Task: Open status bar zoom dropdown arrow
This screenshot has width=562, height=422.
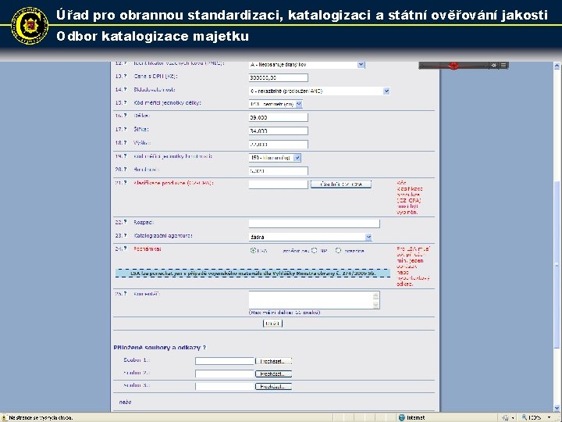Action: coord(549,417)
